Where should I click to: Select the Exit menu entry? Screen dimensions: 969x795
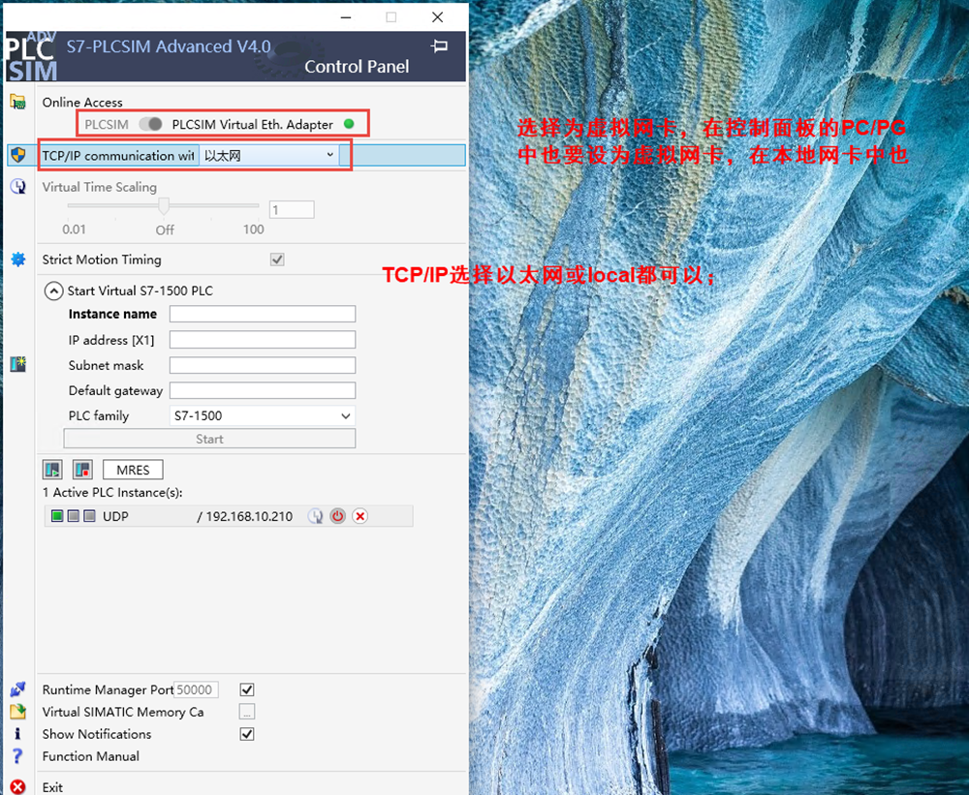(52, 787)
